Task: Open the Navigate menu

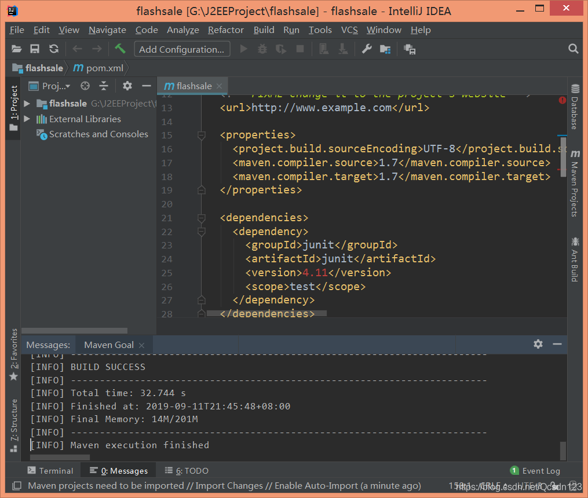Action: coord(107,30)
